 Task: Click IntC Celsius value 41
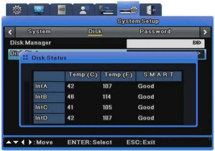[x=70, y=107]
